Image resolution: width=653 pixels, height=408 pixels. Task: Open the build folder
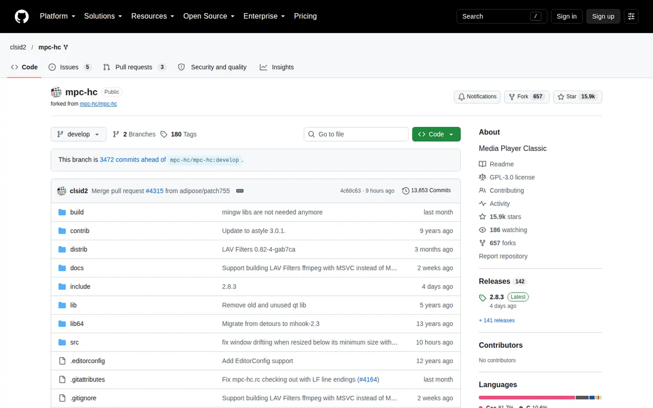(77, 212)
